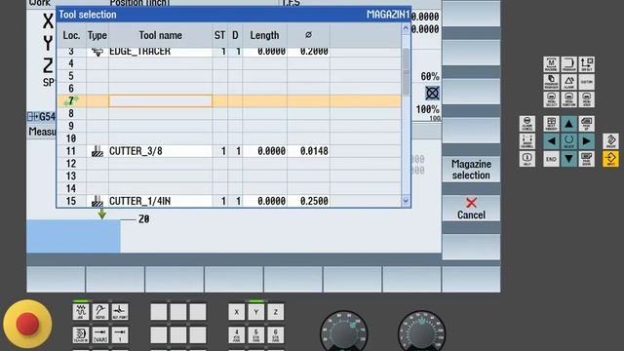This screenshot has width=624, height=351.
Task: Select the [VAR] increment key
Action: pos(100,335)
